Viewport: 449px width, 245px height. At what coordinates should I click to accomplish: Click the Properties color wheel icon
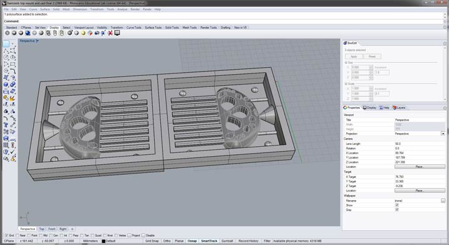[345, 108]
